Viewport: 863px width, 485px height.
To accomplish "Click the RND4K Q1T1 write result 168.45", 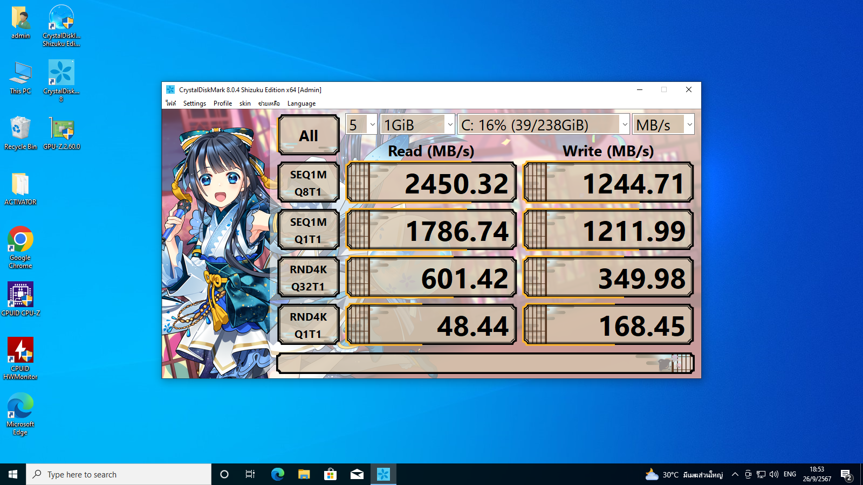I will tap(608, 325).
